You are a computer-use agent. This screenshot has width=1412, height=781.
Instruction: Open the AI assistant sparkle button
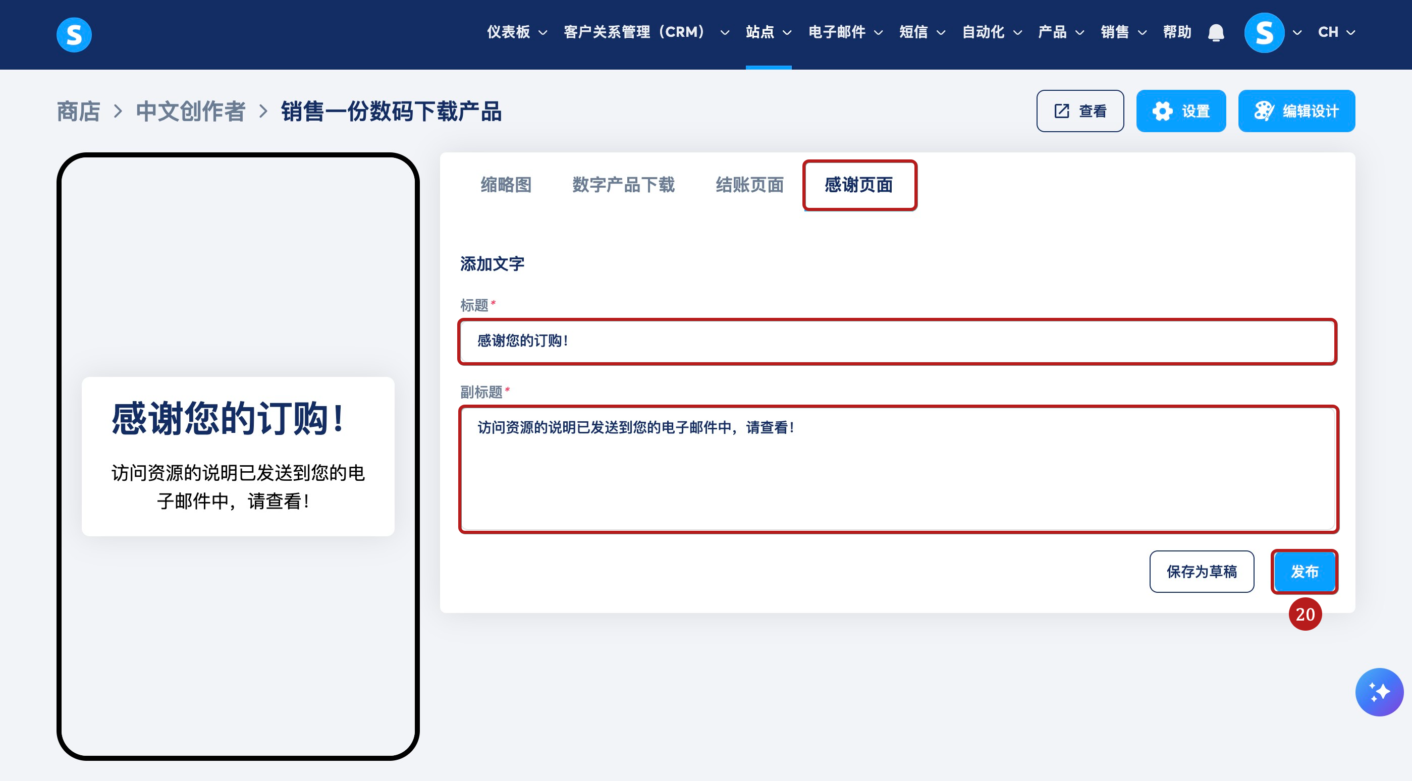click(1379, 692)
